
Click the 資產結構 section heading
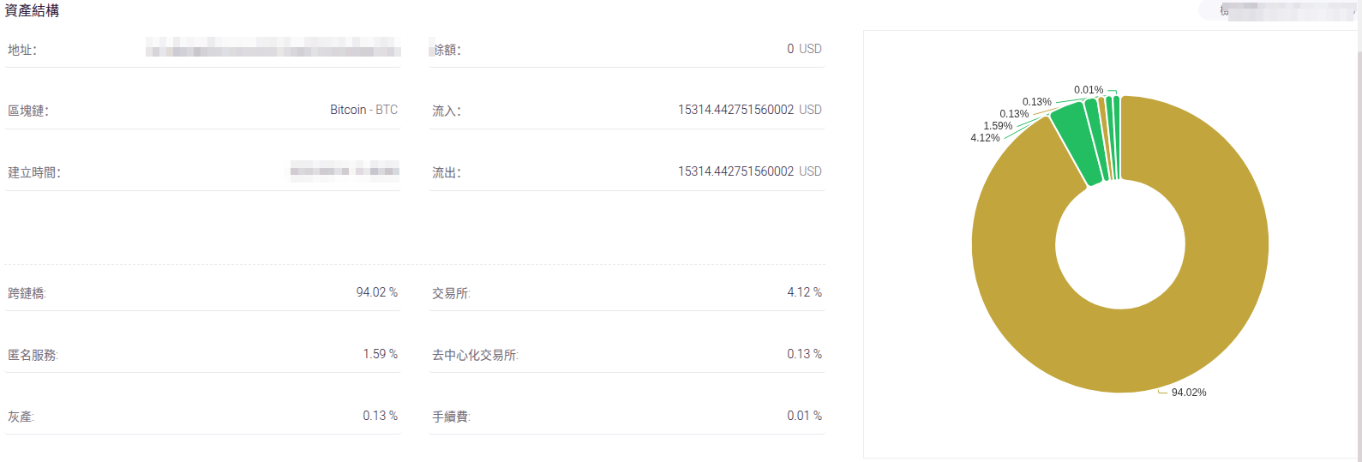tap(32, 11)
